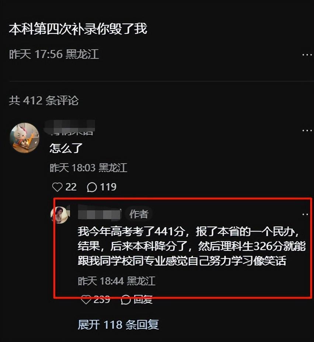This screenshot has width=314, height=342.
Task: Click the 作者 author badge
Action: click(139, 214)
